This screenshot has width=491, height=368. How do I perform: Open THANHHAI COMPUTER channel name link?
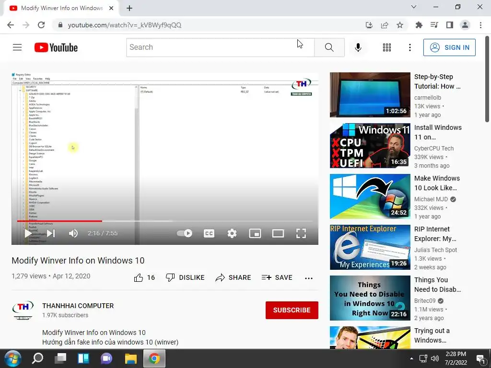(78, 306)
